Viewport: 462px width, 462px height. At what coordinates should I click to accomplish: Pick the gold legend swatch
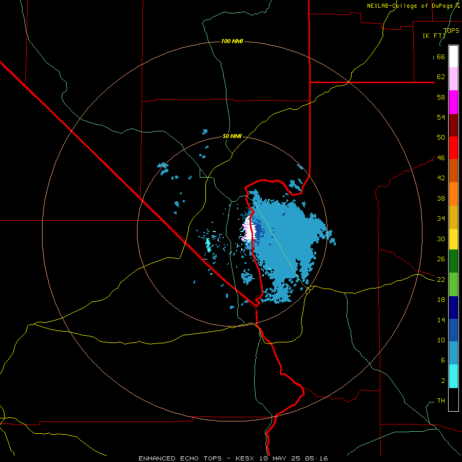(453, 217)
